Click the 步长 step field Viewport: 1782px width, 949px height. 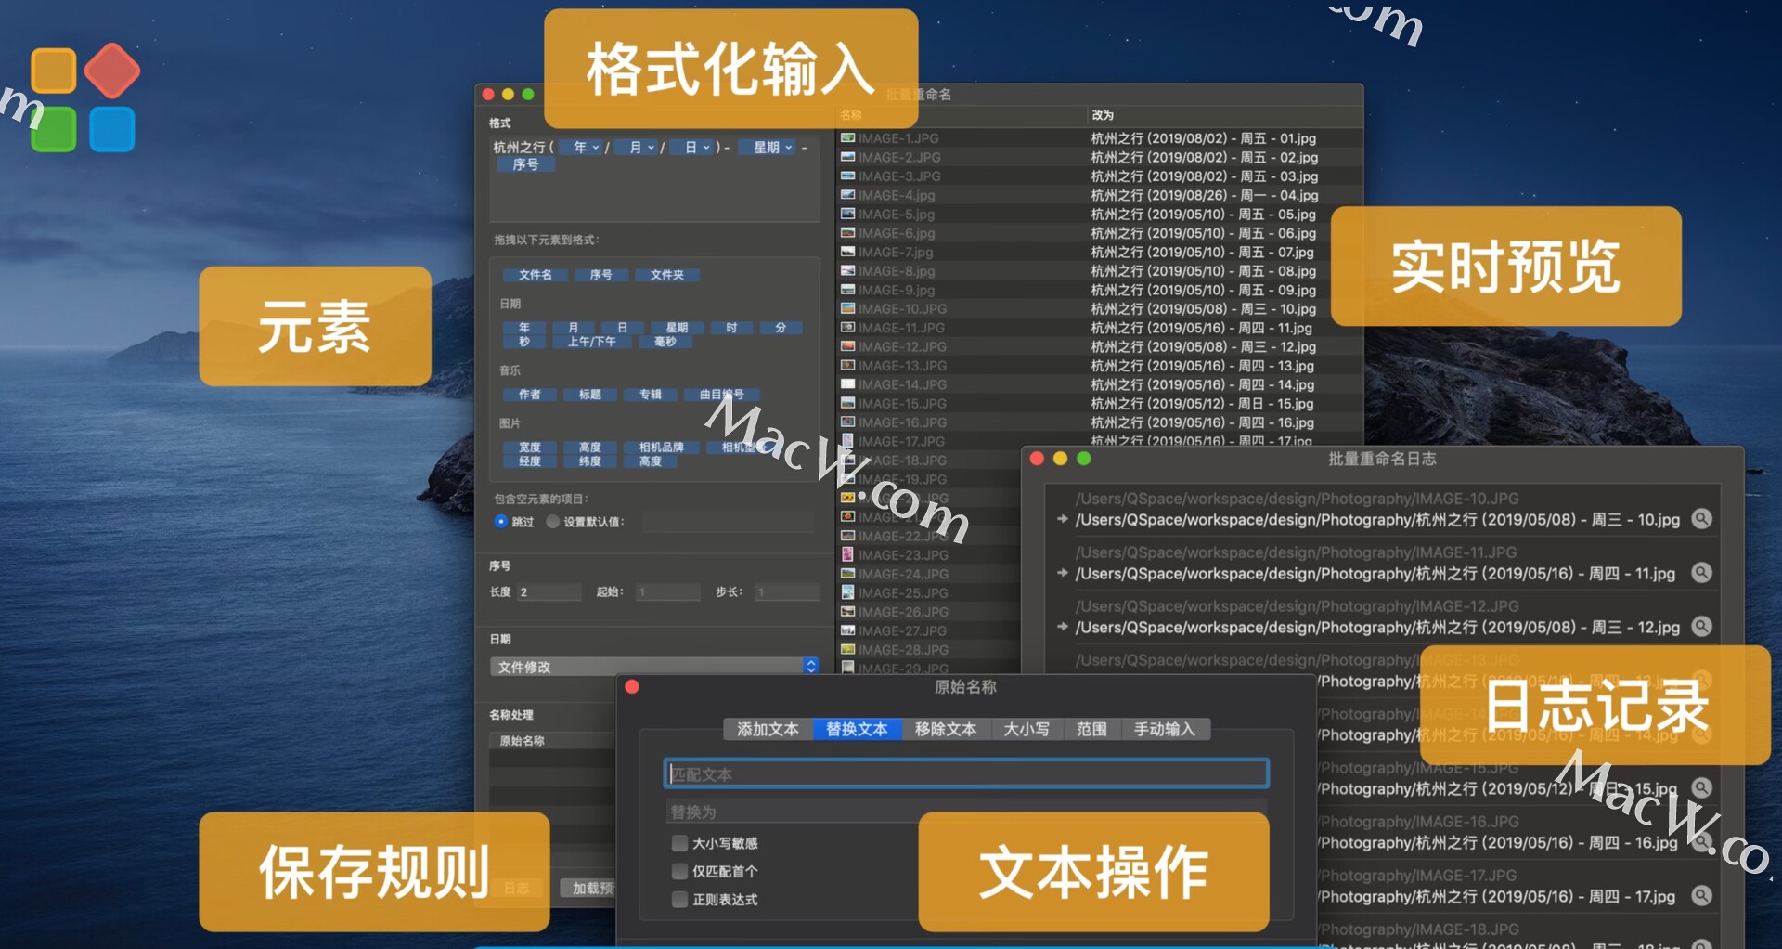coord(787,591)
